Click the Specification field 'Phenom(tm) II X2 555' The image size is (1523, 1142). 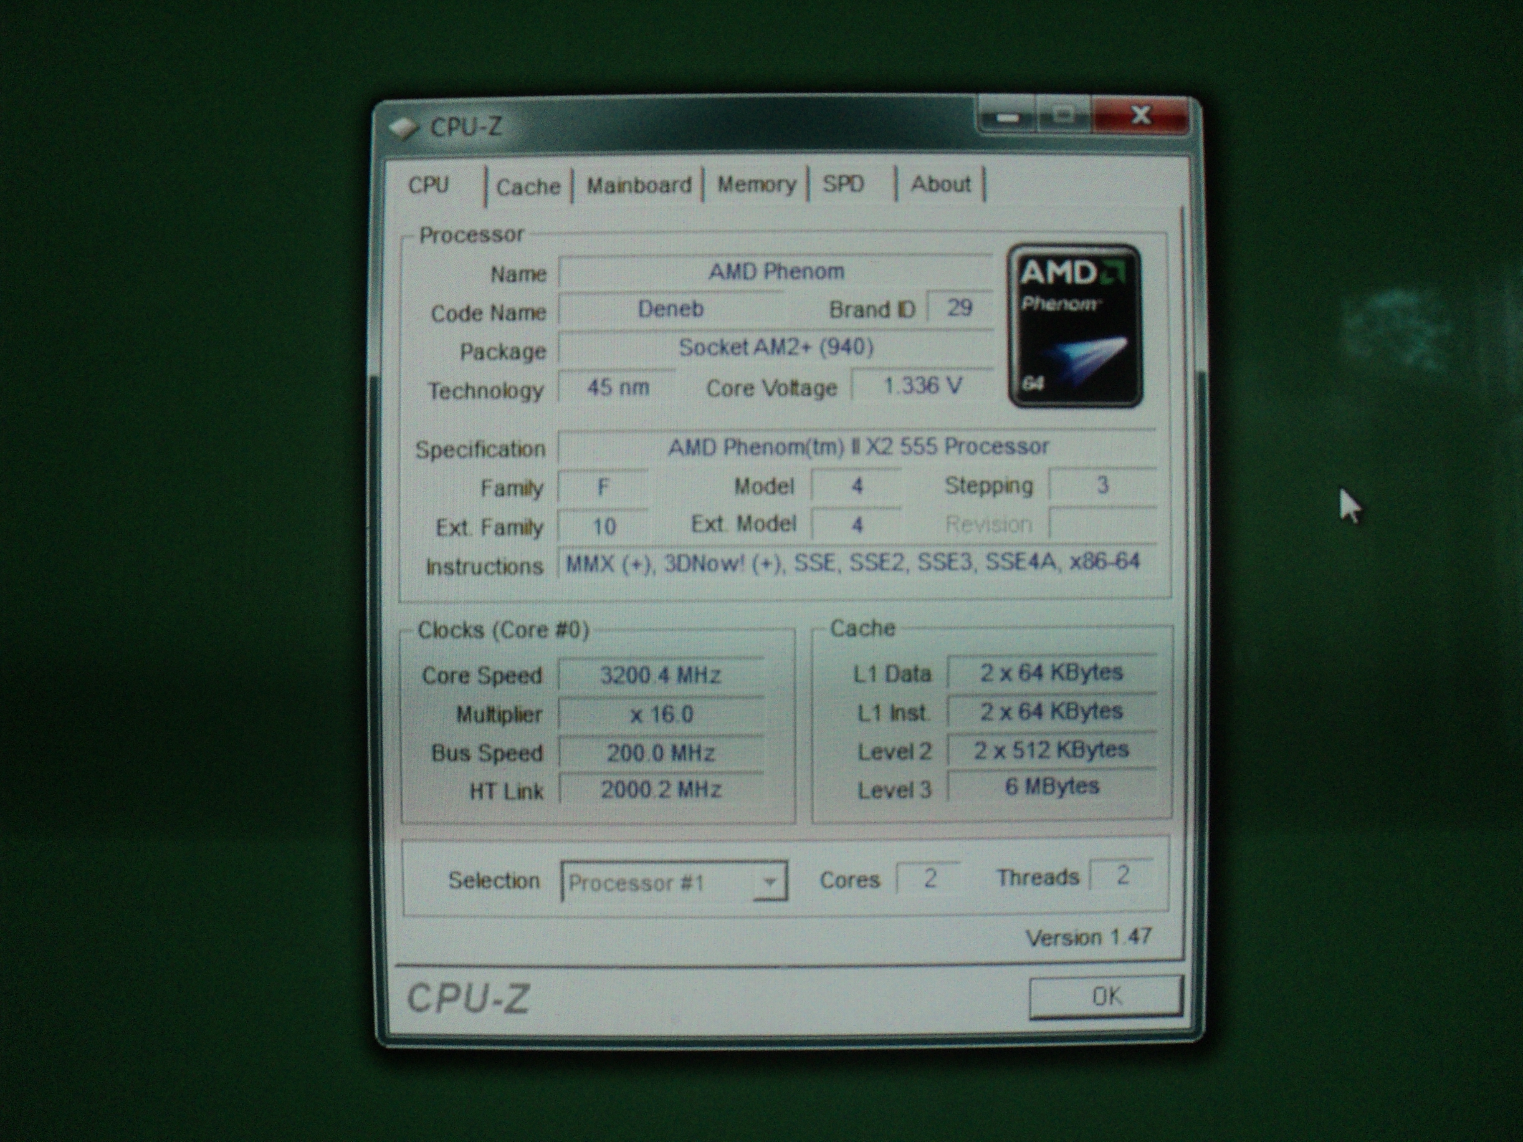click(857, 447)
